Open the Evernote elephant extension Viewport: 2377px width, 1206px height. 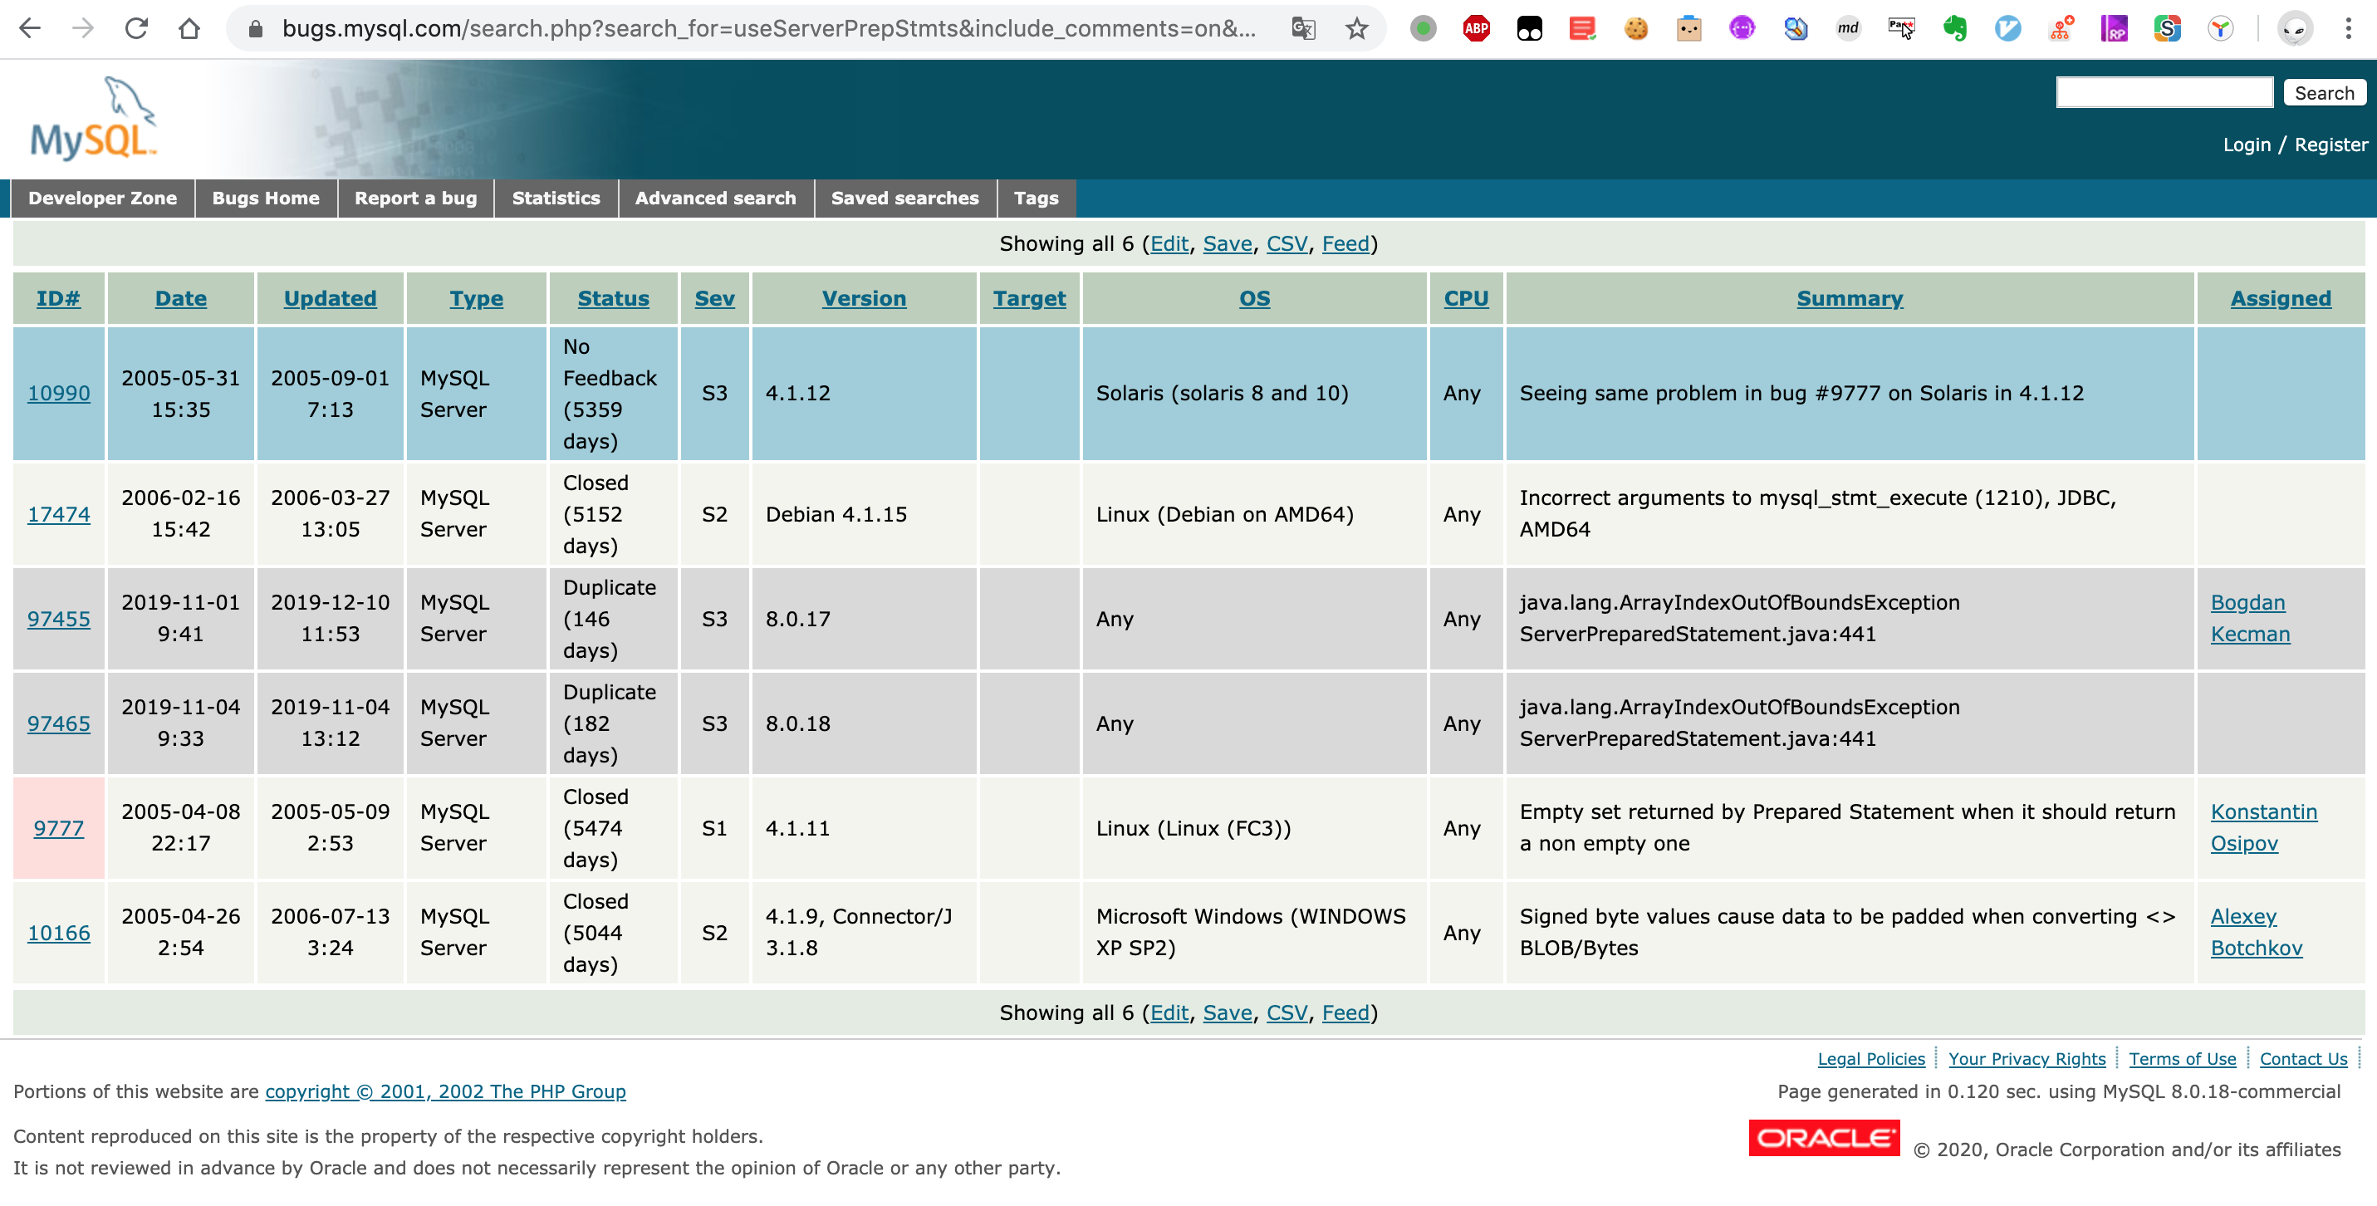(1954, 28)
